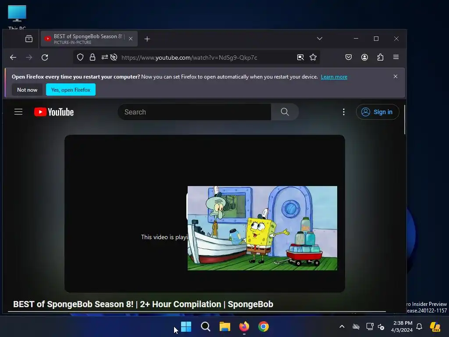Image resolution: width=449 pixels, height=337 pixels.
Task: Click the Not now button
Action: pos(27,90)
